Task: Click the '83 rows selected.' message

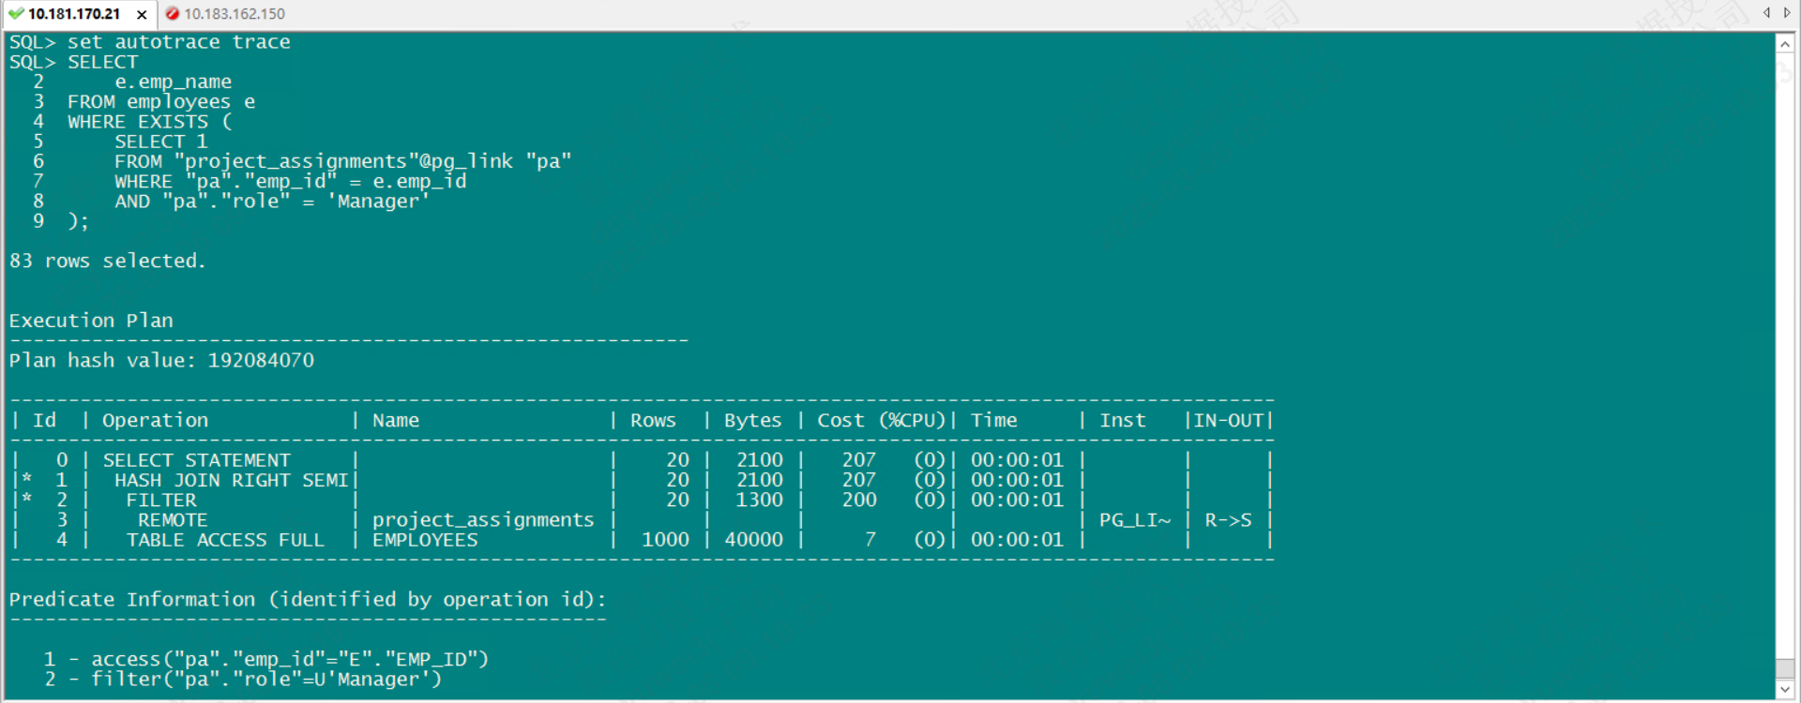Action: click(x=107, y=261)
